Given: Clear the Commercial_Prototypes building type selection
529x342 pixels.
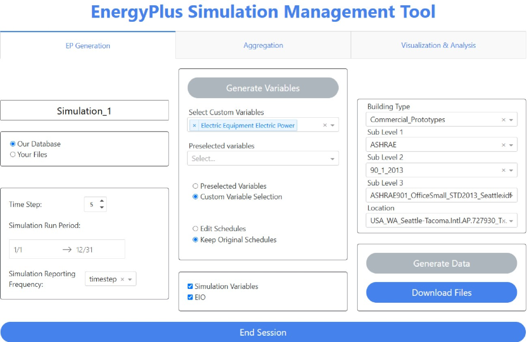Looking at the screenshot, I should 504,120.
